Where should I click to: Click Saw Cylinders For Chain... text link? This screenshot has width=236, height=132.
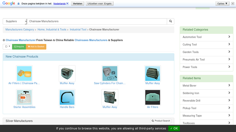(110, 83)
